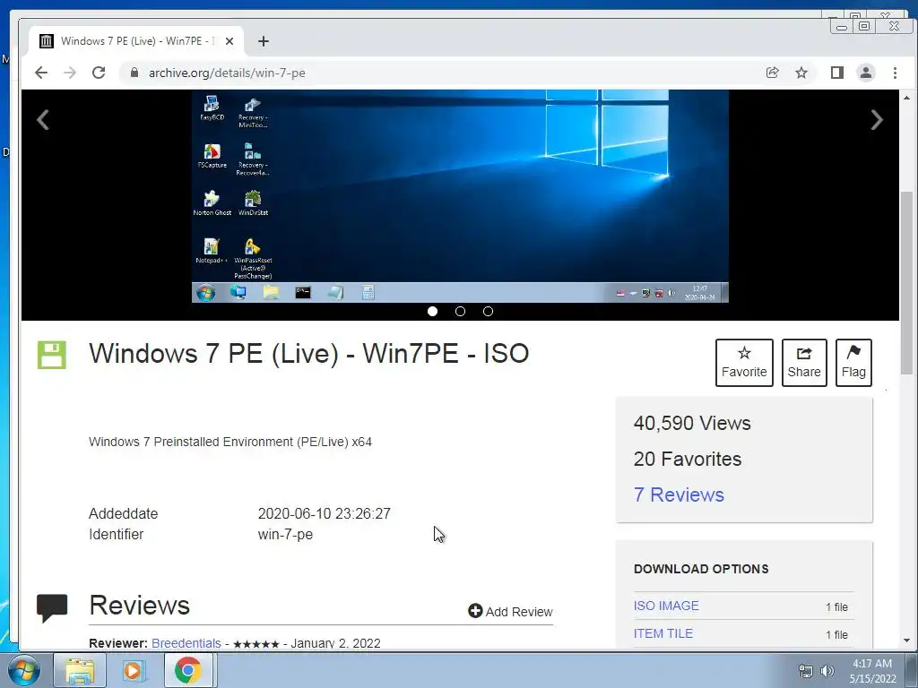Open the Chrome side panel
This screenshot has width=918, height=688.
point(836,73)
